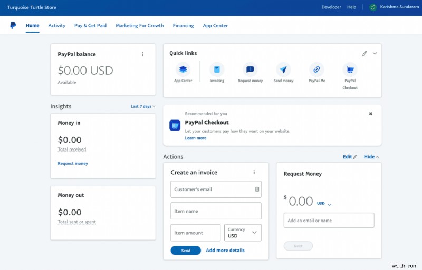Collapse the Quick links panel chevron
422x270 pixels.
point(375,53)
